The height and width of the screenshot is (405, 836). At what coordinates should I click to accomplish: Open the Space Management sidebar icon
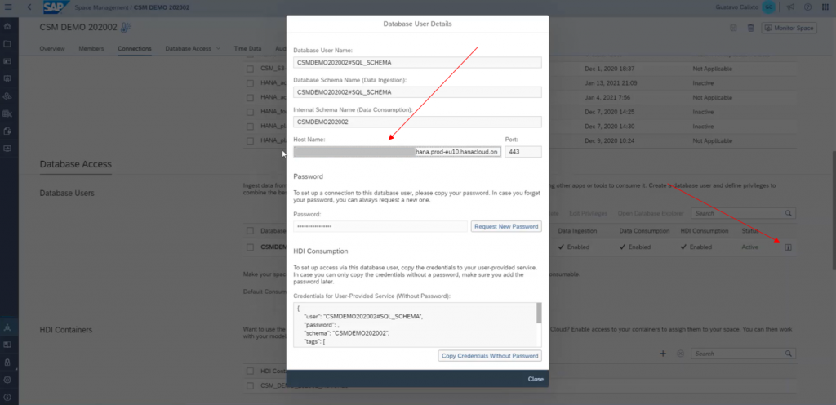tap(7, 327)
